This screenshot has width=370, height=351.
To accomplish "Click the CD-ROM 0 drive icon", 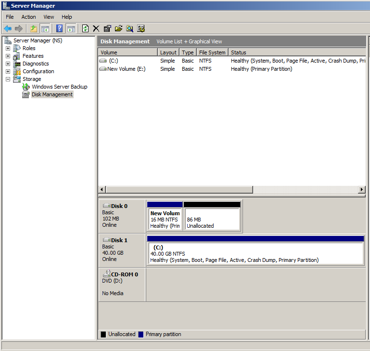I will (107, 273).
